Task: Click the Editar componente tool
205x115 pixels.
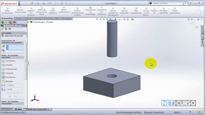Action: tap(7, 11)
